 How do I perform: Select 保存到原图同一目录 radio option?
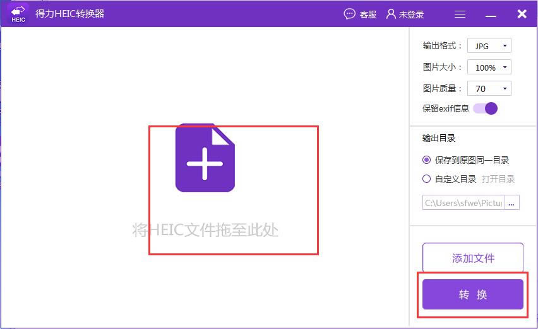tap(426, 160)
